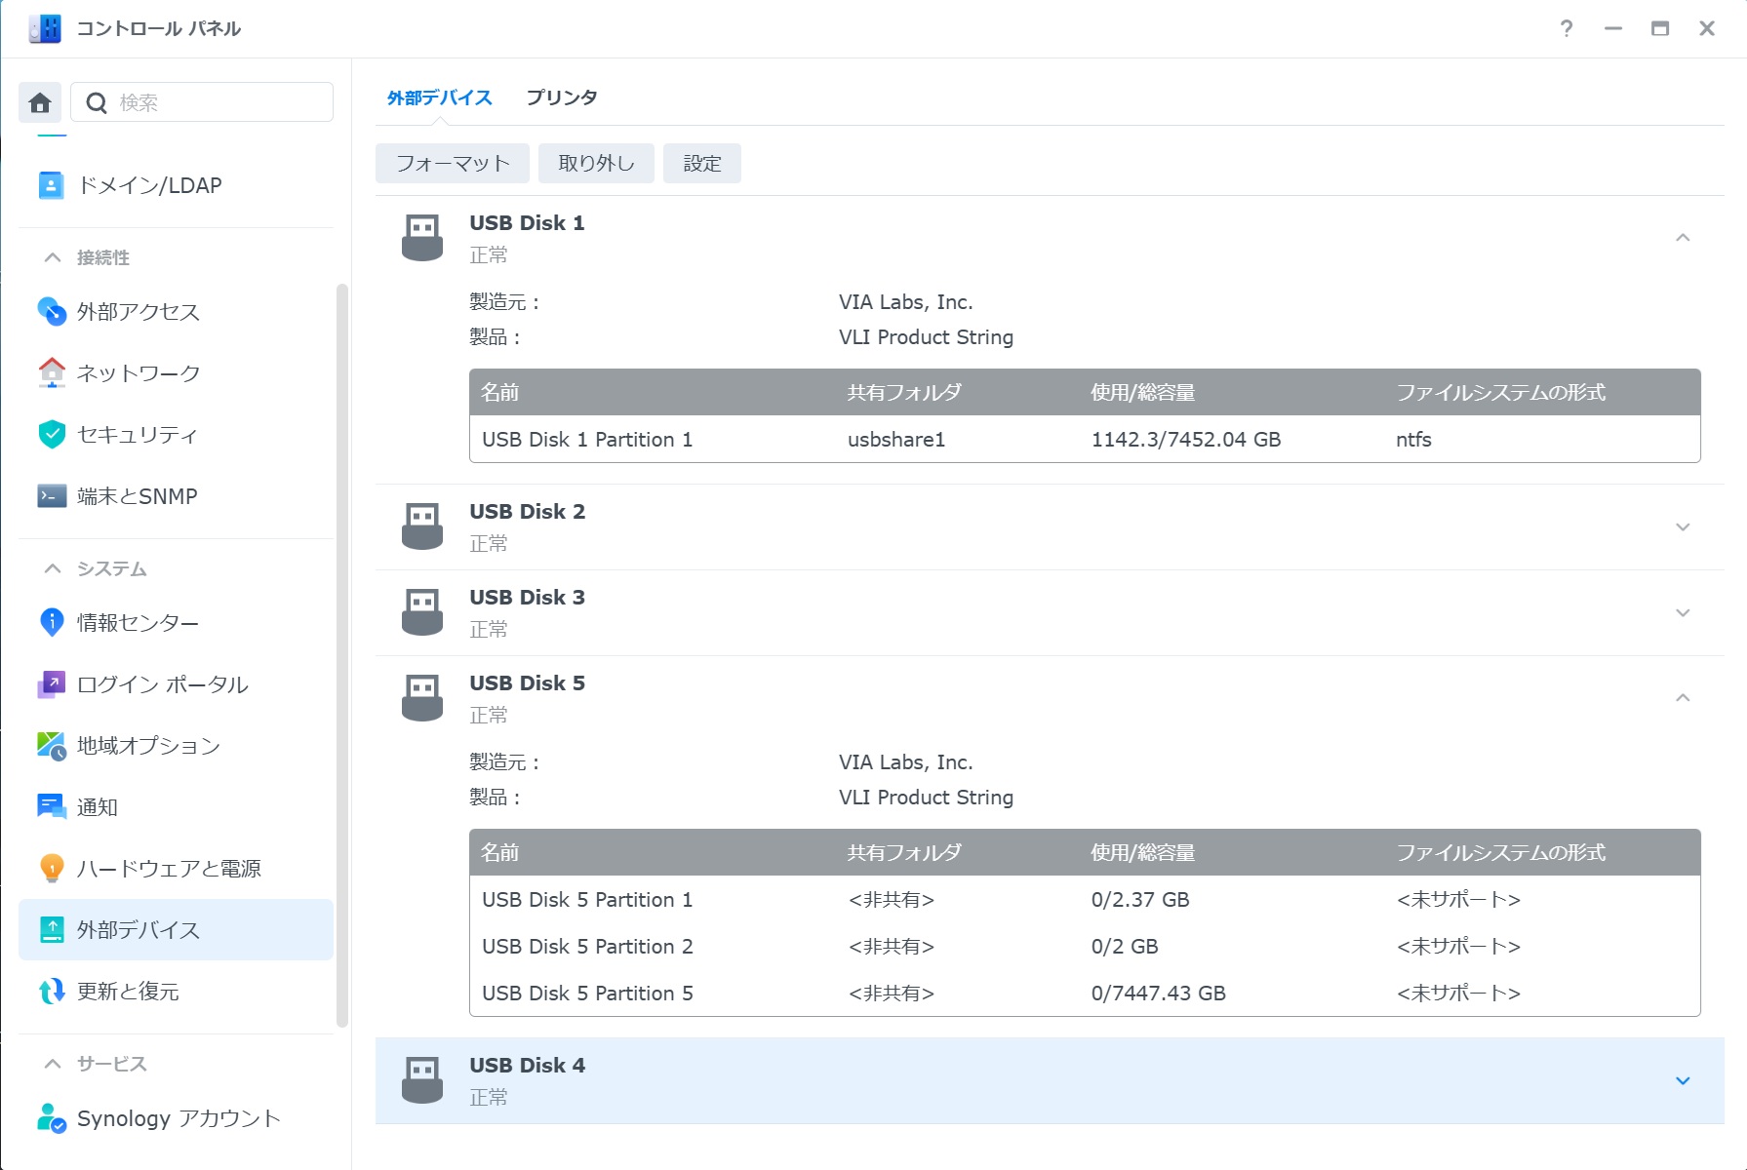Open セキュリティ shield icon
The image size is (1747, 1170).
pos(51,434)
